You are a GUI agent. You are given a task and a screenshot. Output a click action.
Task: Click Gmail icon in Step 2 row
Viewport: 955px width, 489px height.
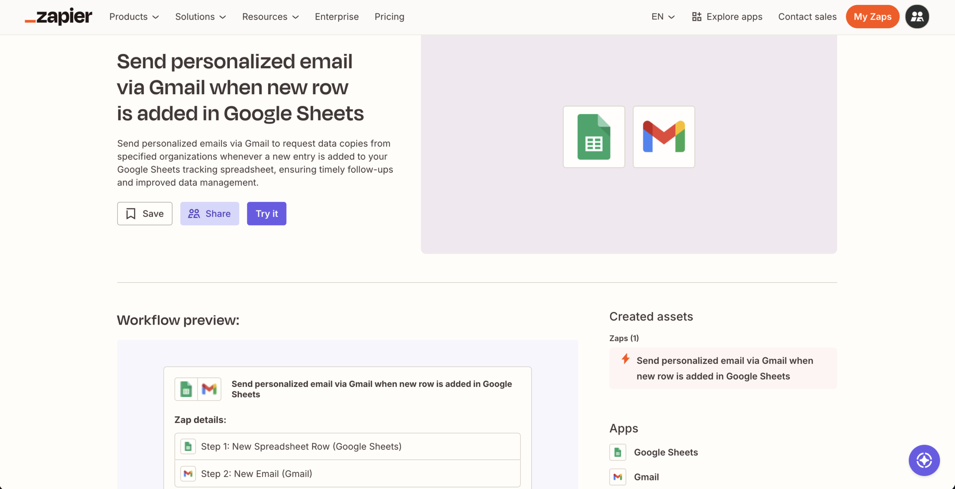(x=188, y=473)
